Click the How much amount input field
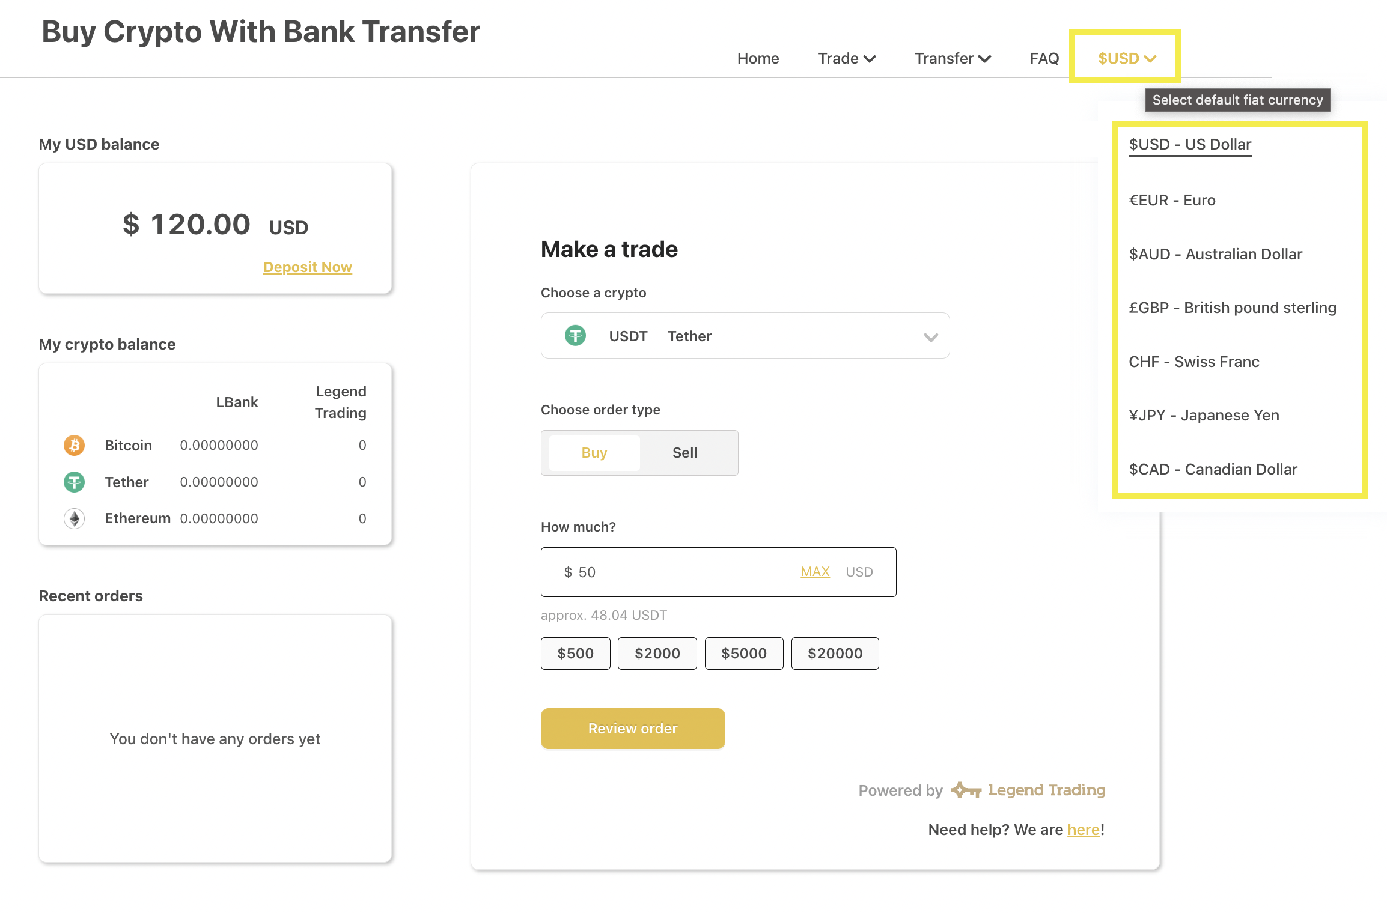Image resolution: width=1387 pixels, height=913 pixels. (x=718, y=572)
